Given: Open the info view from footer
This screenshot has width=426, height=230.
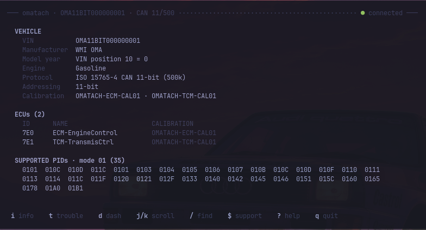Looking at the screenshot, I should [x=22, y=216].
